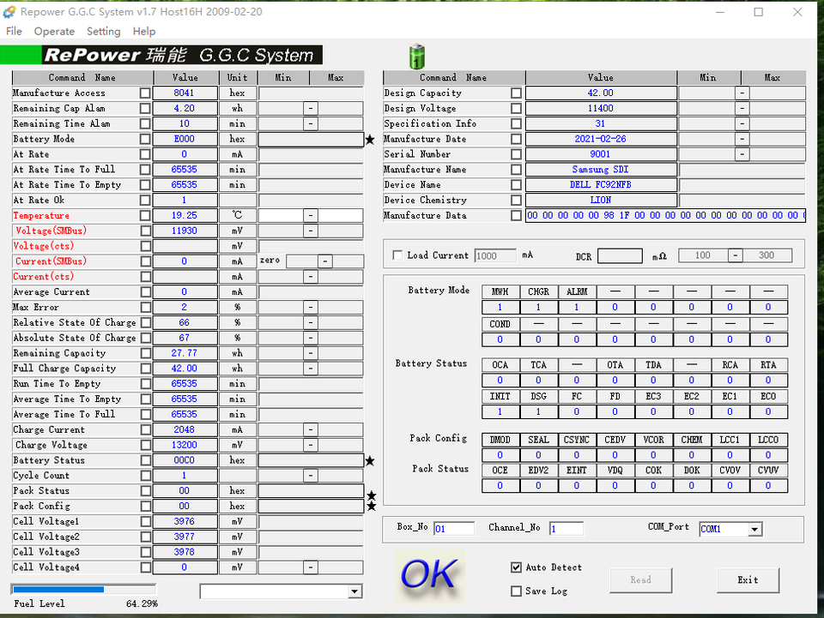Click the star icon beside Pack Config
824x618 pixels.
pyautogui.click(x=372, y=507)
